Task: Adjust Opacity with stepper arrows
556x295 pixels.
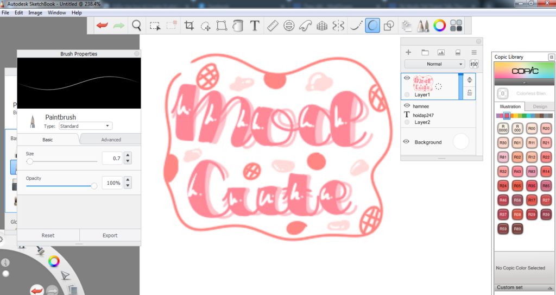Action: tap(128, 183)
